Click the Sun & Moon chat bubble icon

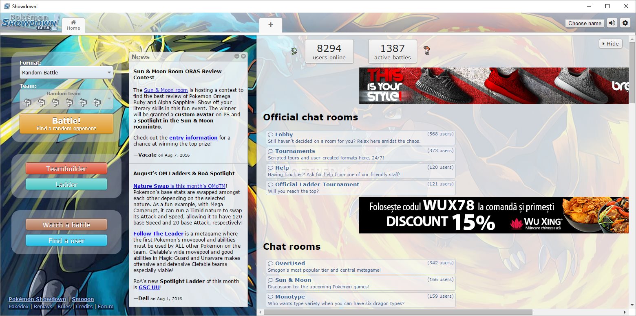tap(271, 280)
